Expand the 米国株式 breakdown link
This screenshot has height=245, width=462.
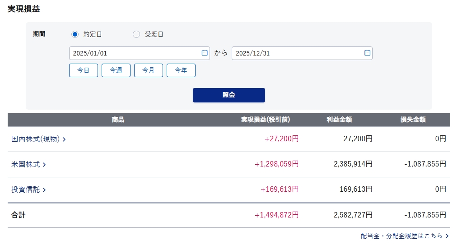(x=25, y=165)
